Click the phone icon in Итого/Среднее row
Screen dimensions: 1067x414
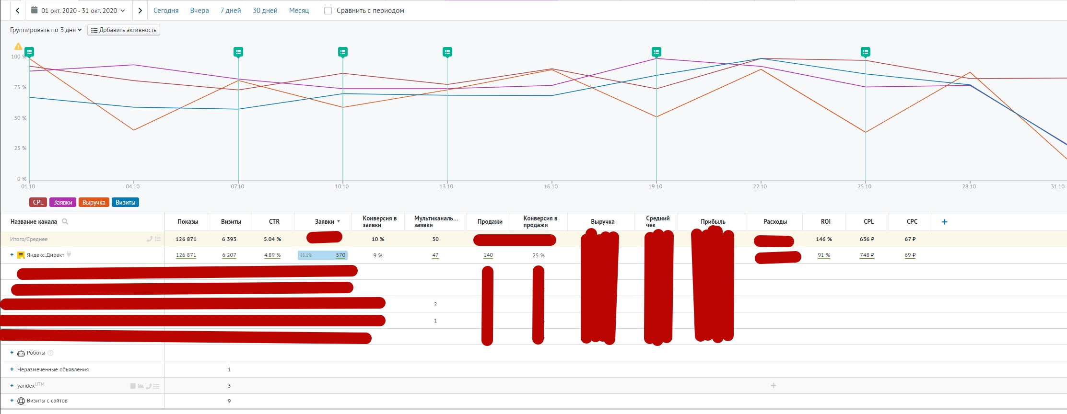pos(149,239)
